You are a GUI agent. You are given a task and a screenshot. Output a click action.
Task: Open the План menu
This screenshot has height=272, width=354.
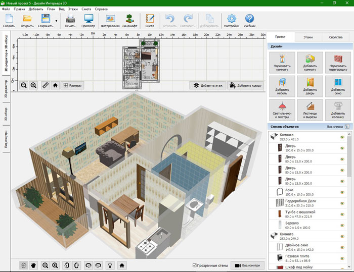(x=51, y=9)
